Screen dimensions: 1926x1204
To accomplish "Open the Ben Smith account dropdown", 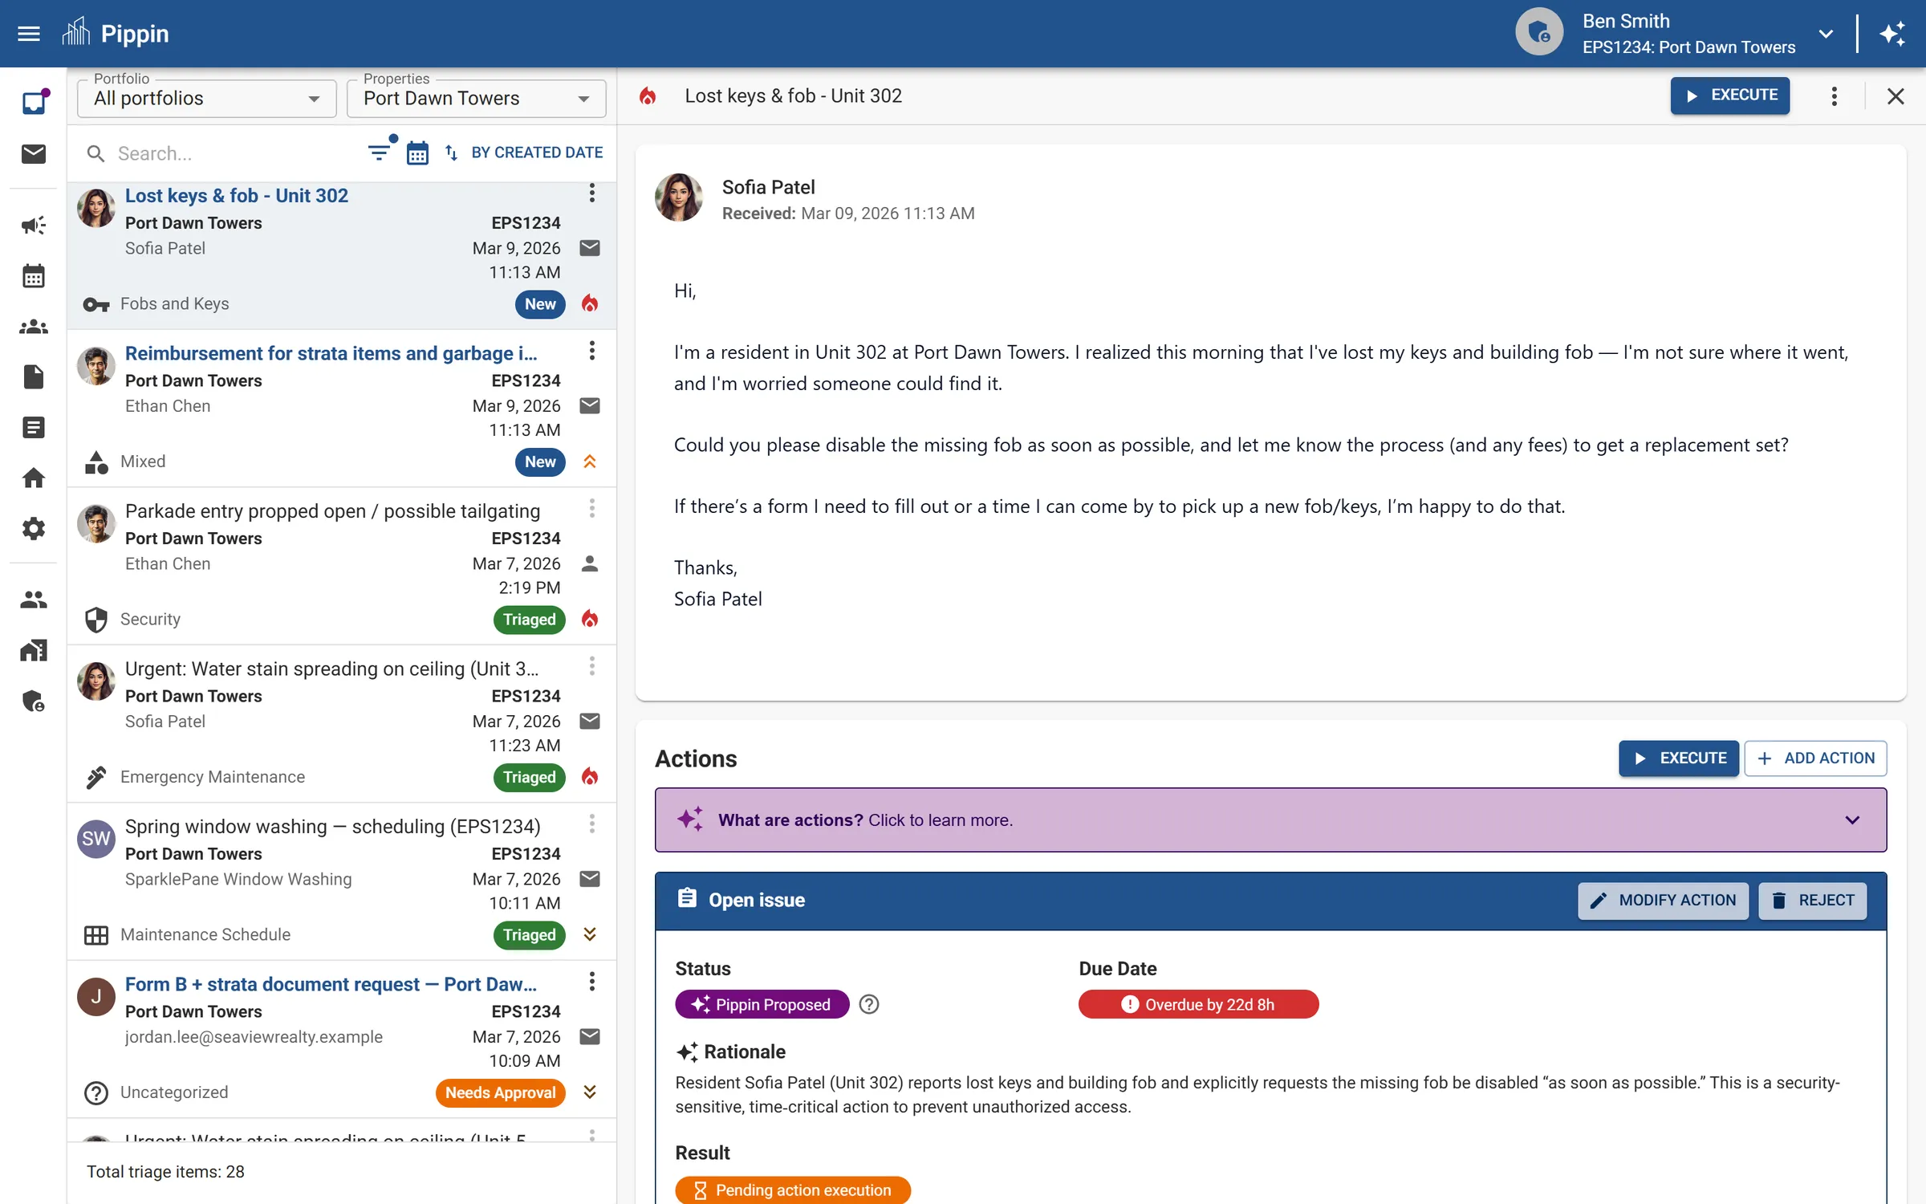I will 1826,34.
